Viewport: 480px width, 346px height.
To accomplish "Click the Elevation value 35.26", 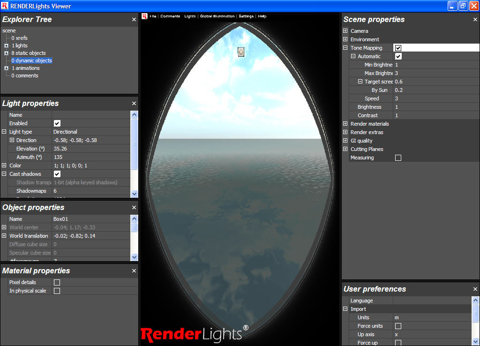I will point(91,149).
